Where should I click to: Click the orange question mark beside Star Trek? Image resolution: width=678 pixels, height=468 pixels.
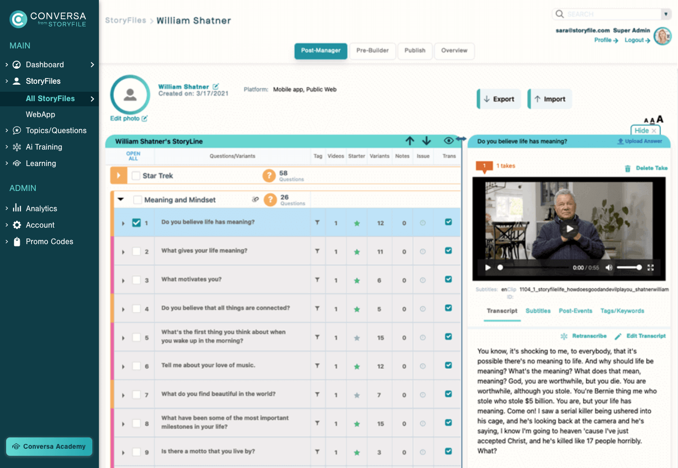(269, 176)
